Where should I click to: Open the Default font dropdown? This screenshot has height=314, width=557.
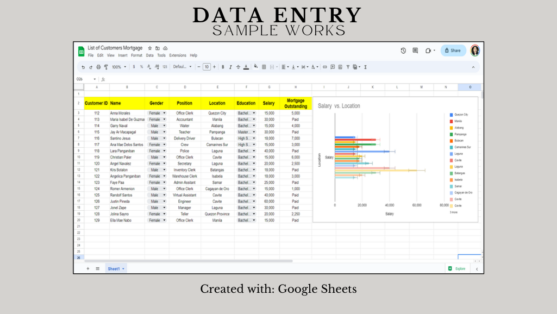(x=182, y=67)
